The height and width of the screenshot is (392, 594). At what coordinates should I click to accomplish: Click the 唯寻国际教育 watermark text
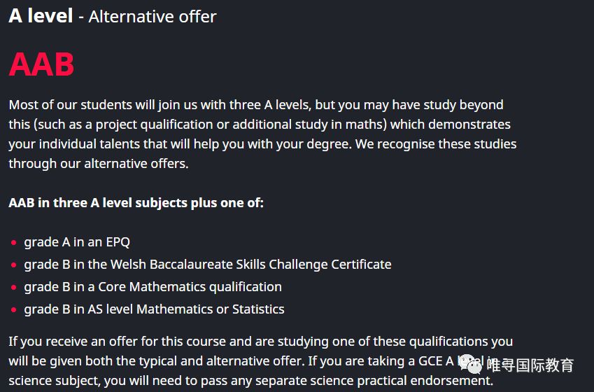(530, 365)
